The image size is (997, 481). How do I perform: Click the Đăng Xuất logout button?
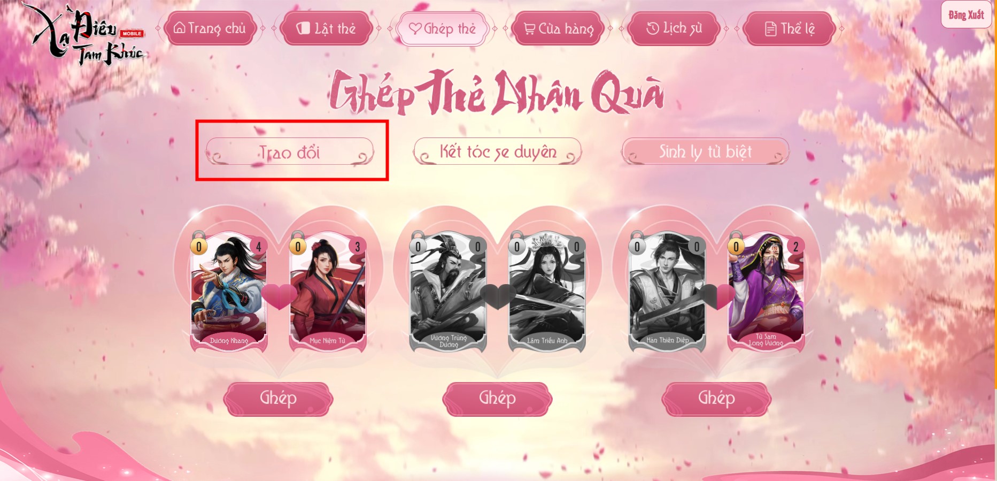pyautogui.click(x=966, y=14)
